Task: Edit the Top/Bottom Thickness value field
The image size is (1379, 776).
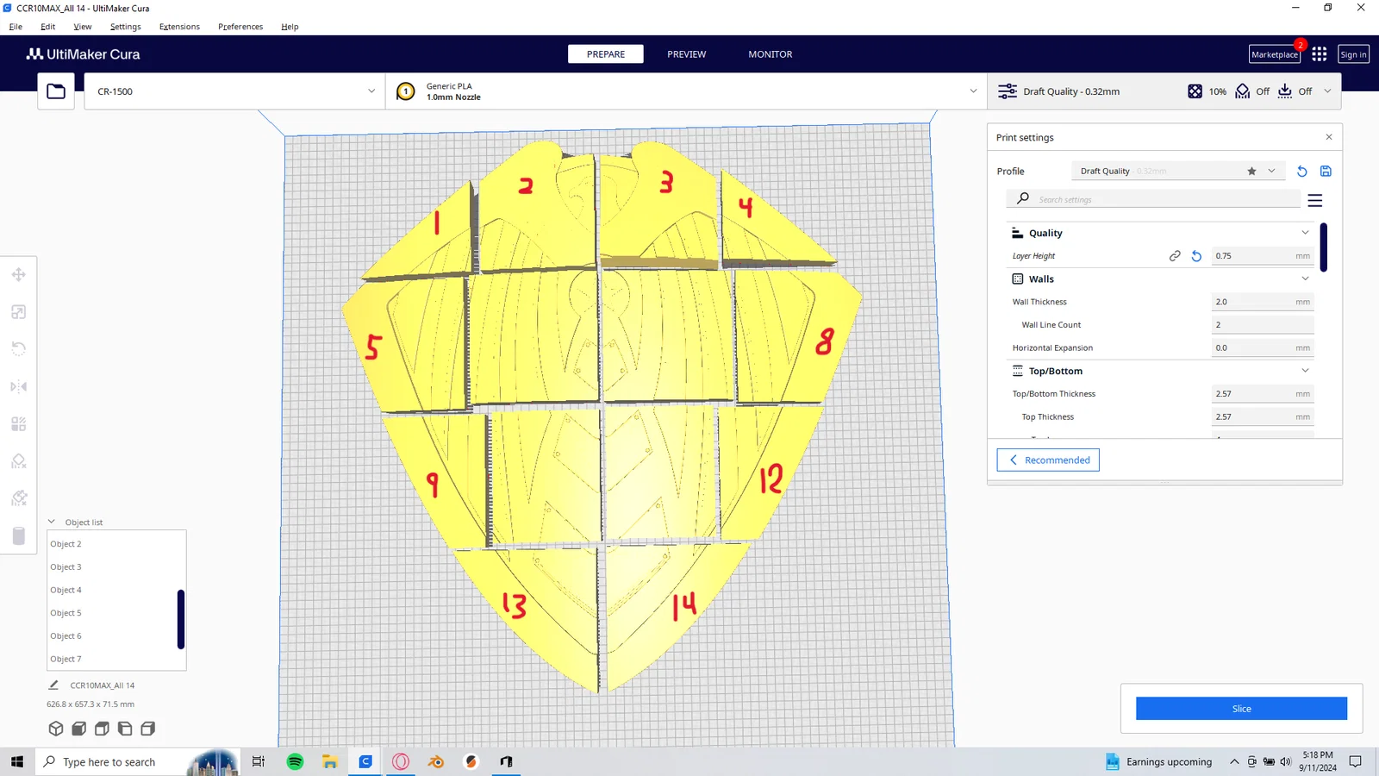Action: click(x=1263, y=394)
